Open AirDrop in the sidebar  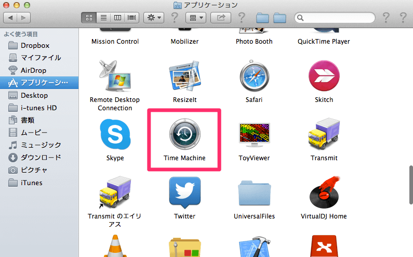[39, 70]
